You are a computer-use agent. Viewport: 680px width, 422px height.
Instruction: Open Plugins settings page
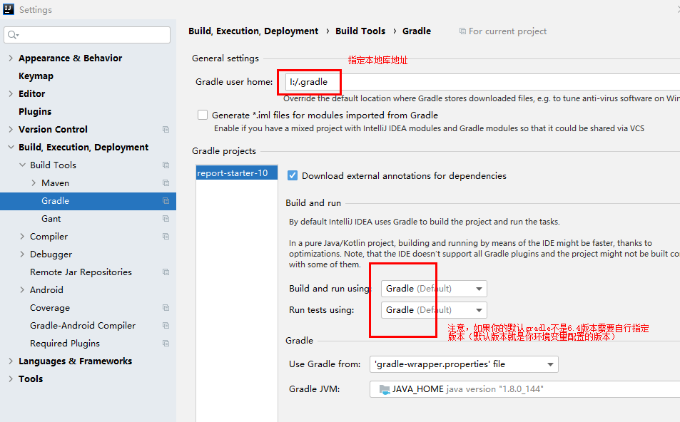click(35, 111)
